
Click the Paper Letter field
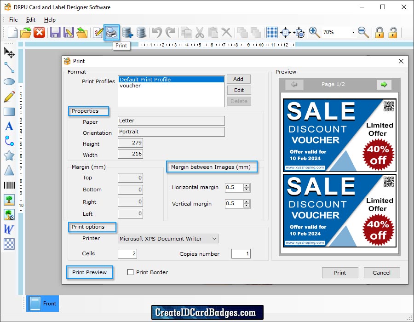click(x=172, y=121)
